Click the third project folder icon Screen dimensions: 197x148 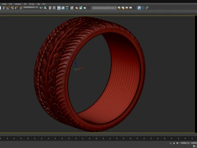pyautogui.click(x=127, y=8)
